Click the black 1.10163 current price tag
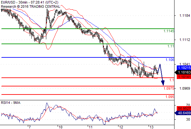Viewport: 191px width, 129px height. click(183, 72)
